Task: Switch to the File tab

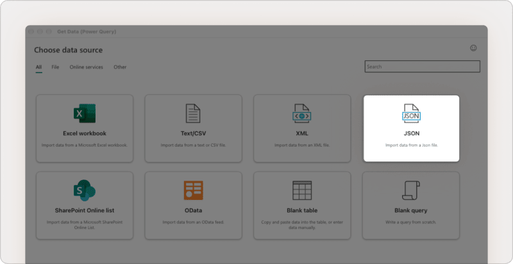Action: [55, 67]
